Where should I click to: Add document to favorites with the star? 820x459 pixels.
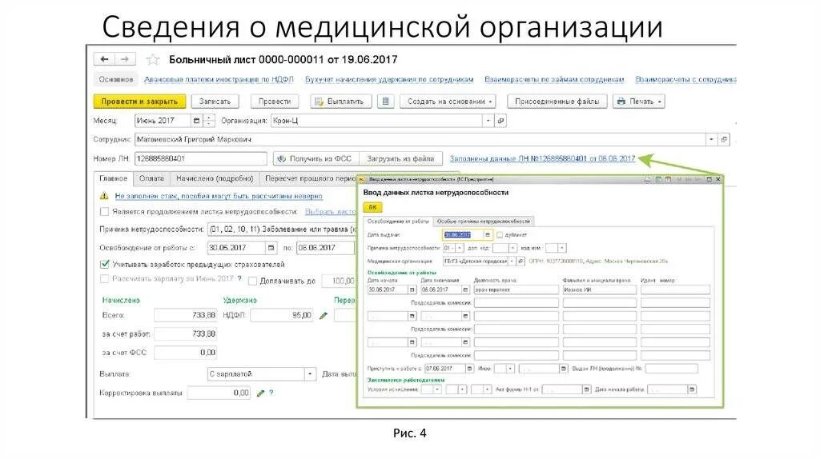(x=153, y=59)
